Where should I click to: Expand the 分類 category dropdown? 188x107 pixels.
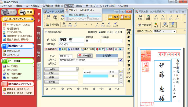click(121, 41)
